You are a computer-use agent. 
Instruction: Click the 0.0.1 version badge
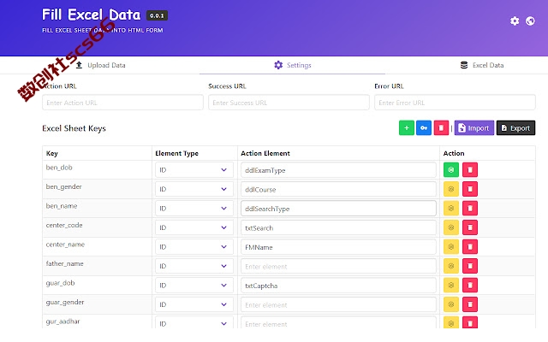[x=157, y=15]
